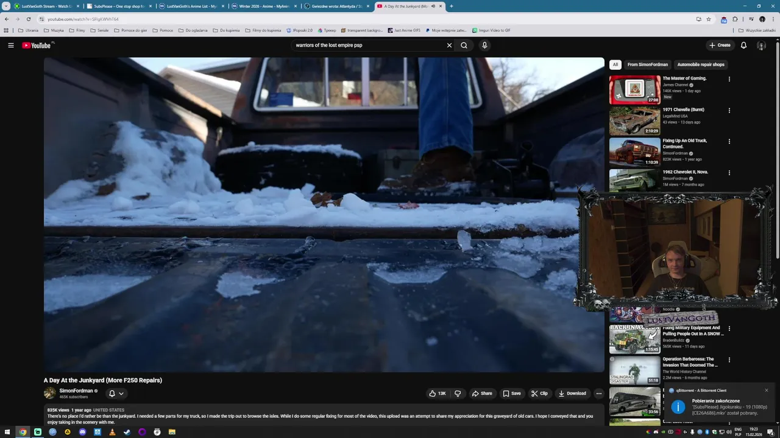The image size is (780, 438).
Task: Open more actions menu beside Download
Action: (x=598, y=393)
